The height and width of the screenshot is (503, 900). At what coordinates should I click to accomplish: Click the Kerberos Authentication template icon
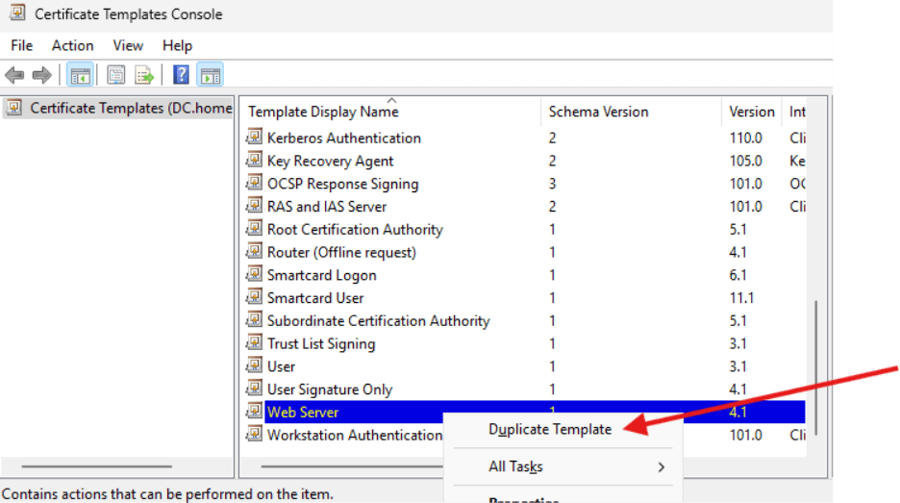pos(254,138)
